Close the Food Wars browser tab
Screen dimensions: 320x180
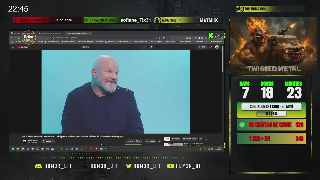90,33
